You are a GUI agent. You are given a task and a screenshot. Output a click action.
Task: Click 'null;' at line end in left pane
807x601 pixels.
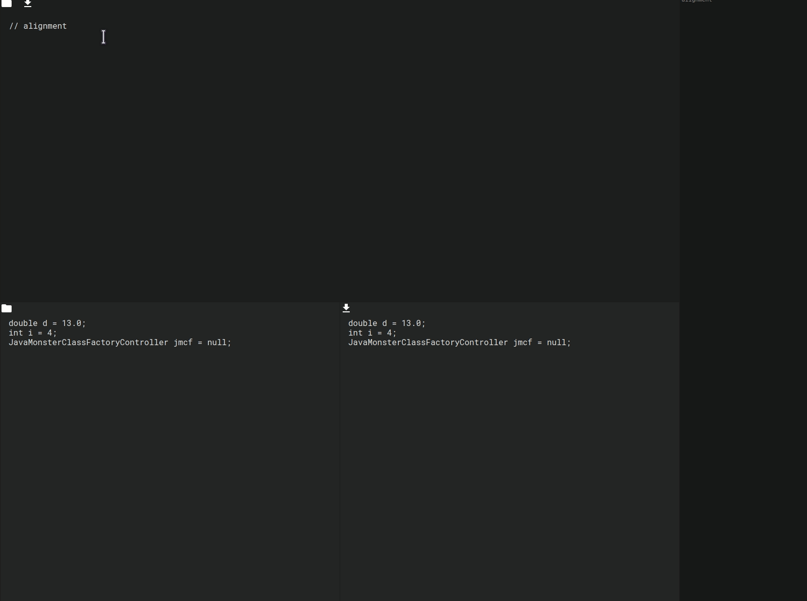point(219,343)
